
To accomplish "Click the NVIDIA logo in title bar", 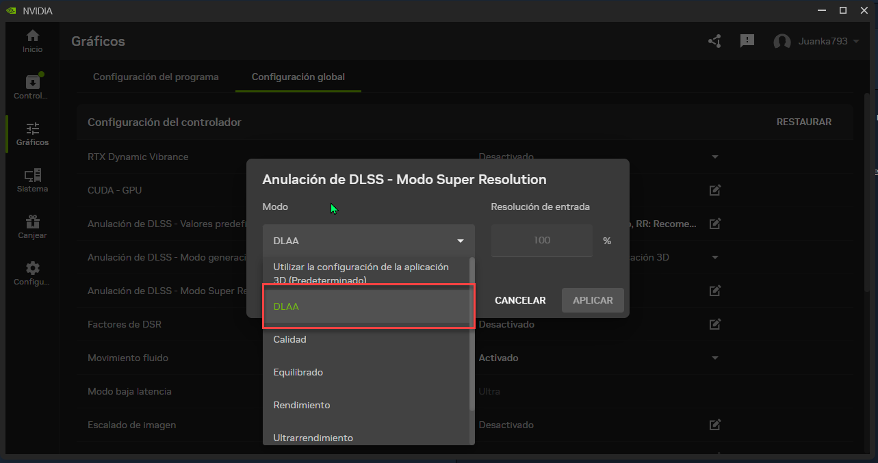I will click(12, 10).
